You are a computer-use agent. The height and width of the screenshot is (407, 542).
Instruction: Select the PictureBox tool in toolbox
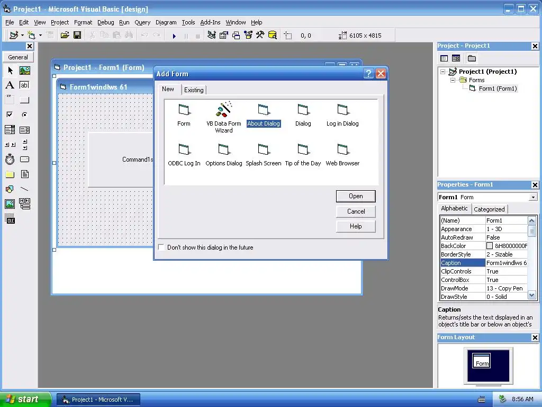[24, 70]
